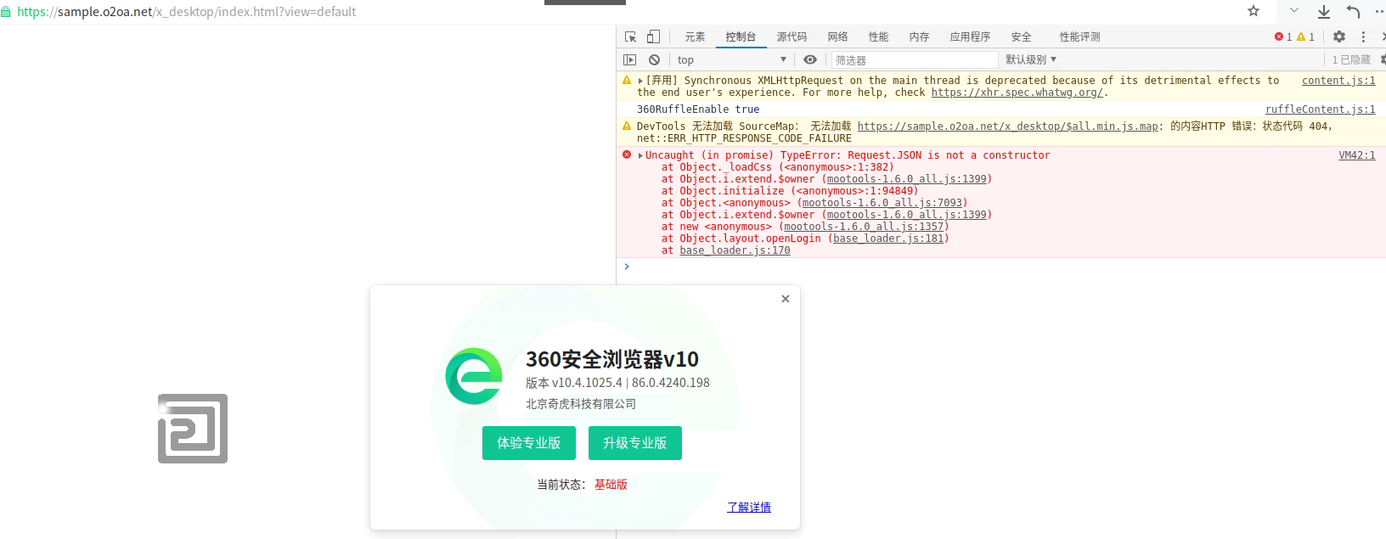Viewport: 1386px width, 539px height.
Task: Open the 了解详情 link
Action: (x=749, y=507)
